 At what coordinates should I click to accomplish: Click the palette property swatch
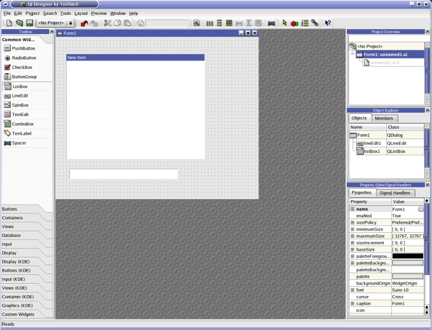tap(408, 276)
